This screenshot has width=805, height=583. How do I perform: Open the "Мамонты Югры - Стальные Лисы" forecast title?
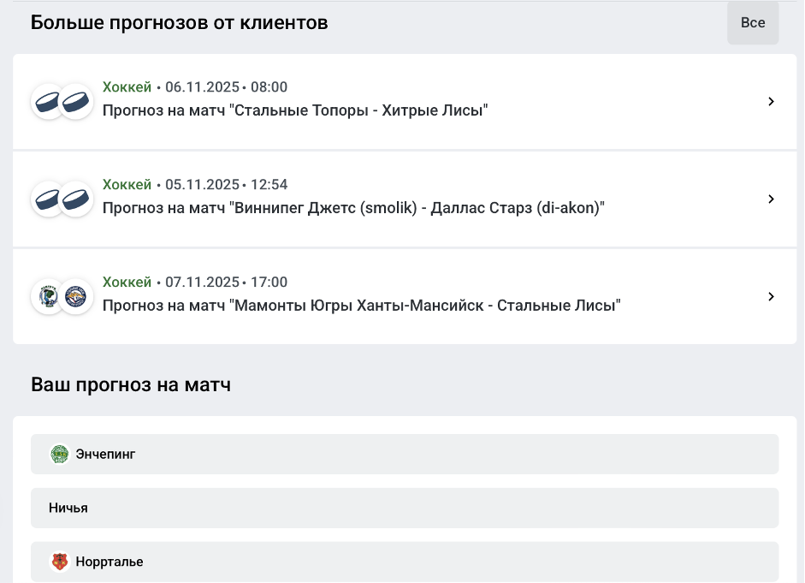pyautogui.click(x=361, y=306)
